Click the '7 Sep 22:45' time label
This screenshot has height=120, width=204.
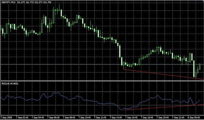coord(178,117)
